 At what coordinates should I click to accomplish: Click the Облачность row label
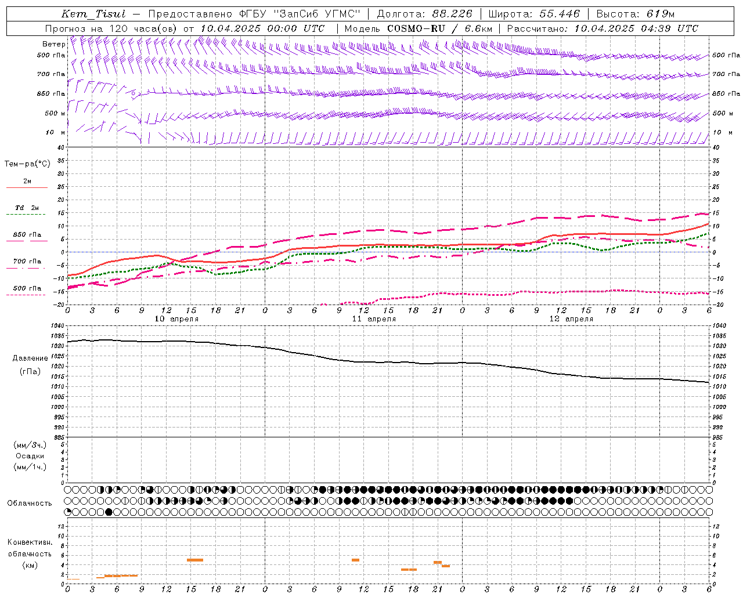[30, 503]
